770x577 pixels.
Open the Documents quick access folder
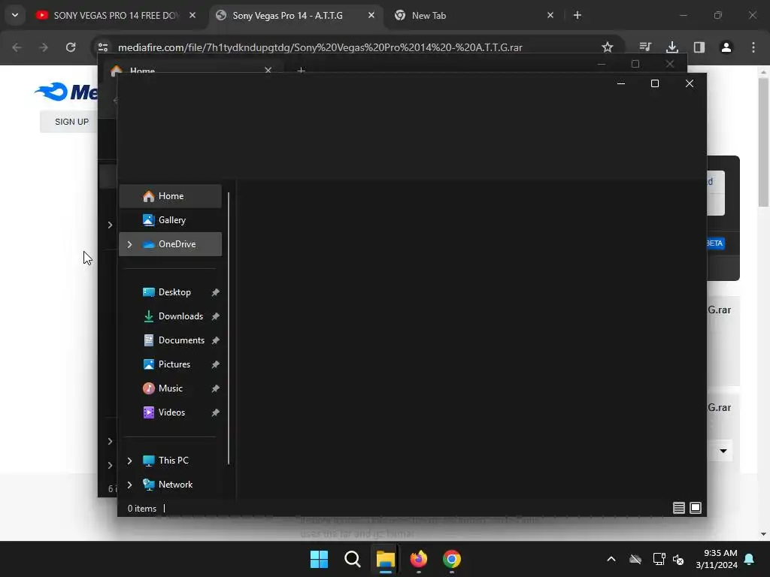tap(180, 340)
